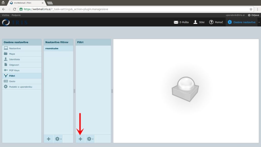Open PGP Keys section
The image size is (261, 147).
[14, 70]
